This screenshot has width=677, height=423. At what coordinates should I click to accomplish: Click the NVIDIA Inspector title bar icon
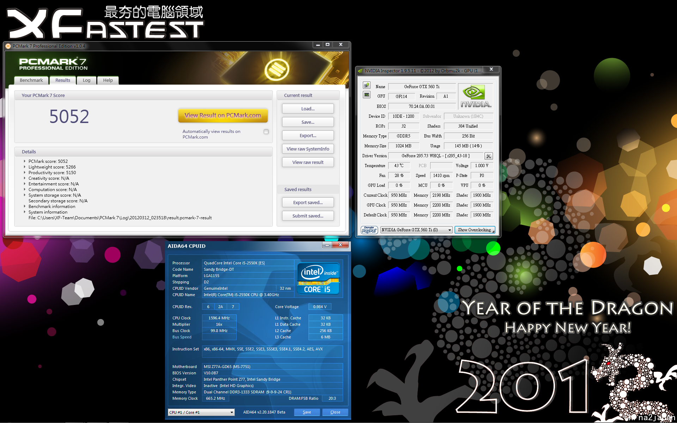[x=360, y=71]
